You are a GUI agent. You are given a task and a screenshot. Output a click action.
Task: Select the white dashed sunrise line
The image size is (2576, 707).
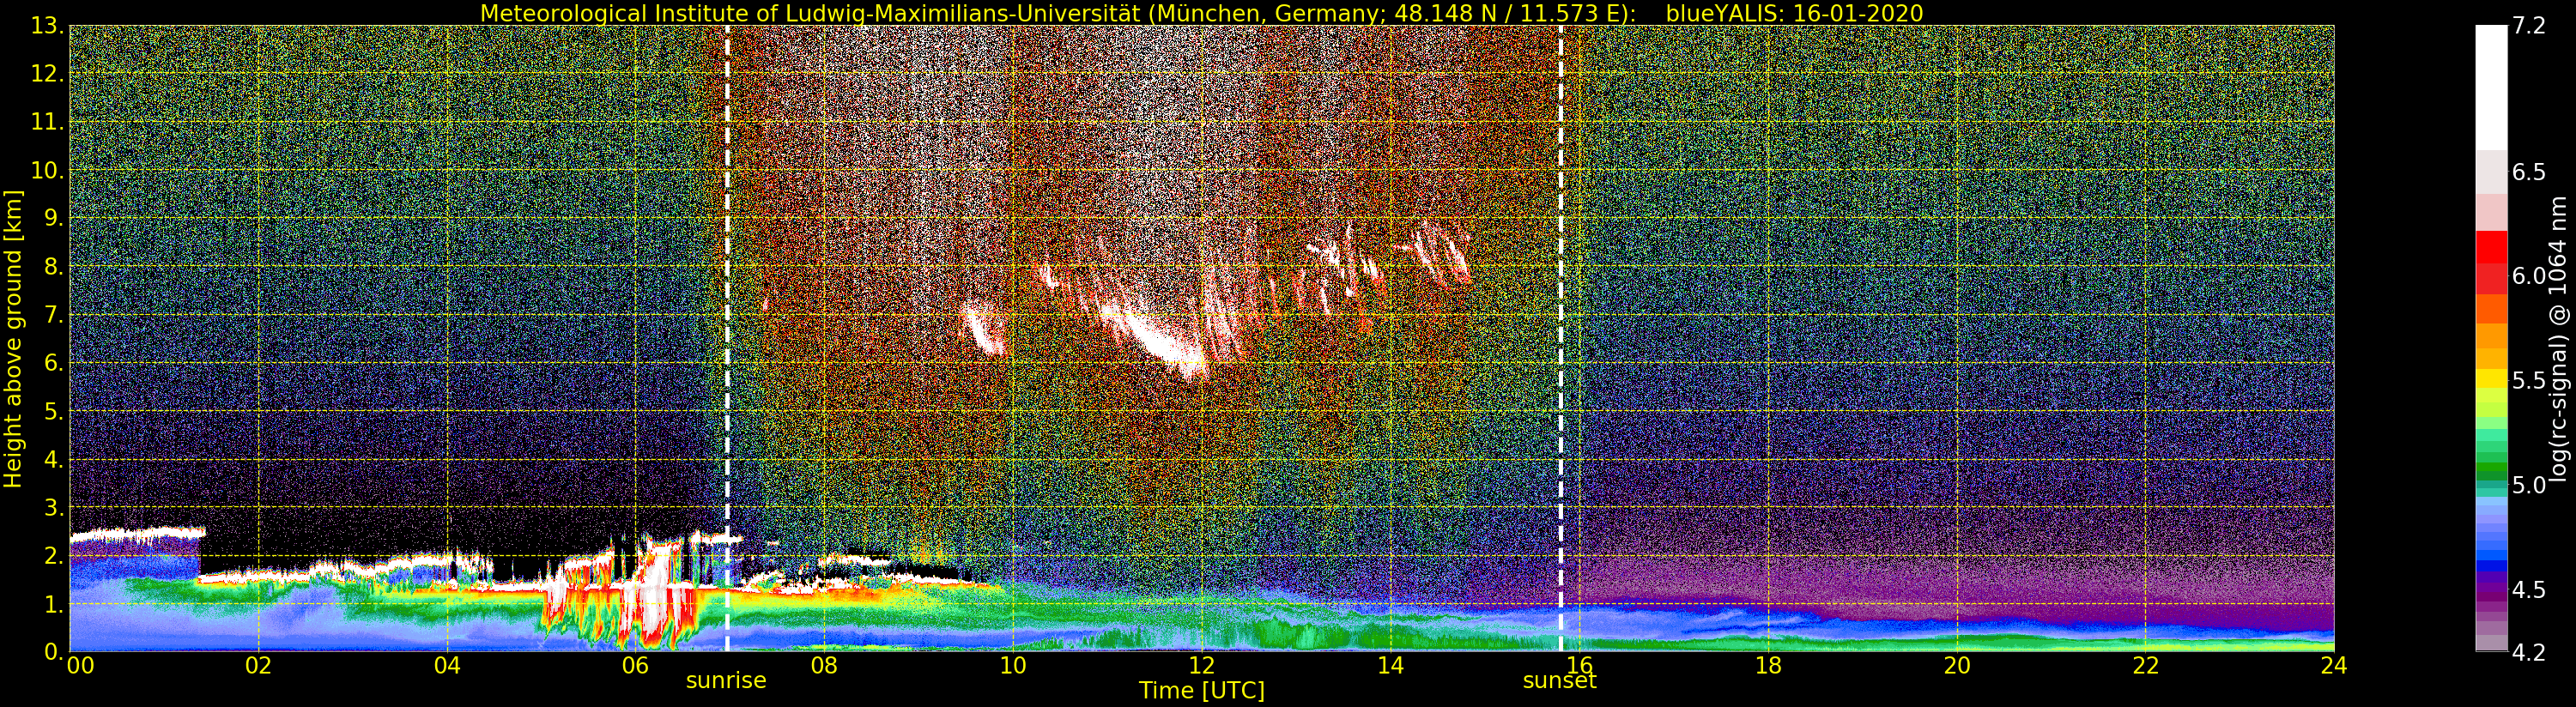pyautogui.click(x=727, y=338)
